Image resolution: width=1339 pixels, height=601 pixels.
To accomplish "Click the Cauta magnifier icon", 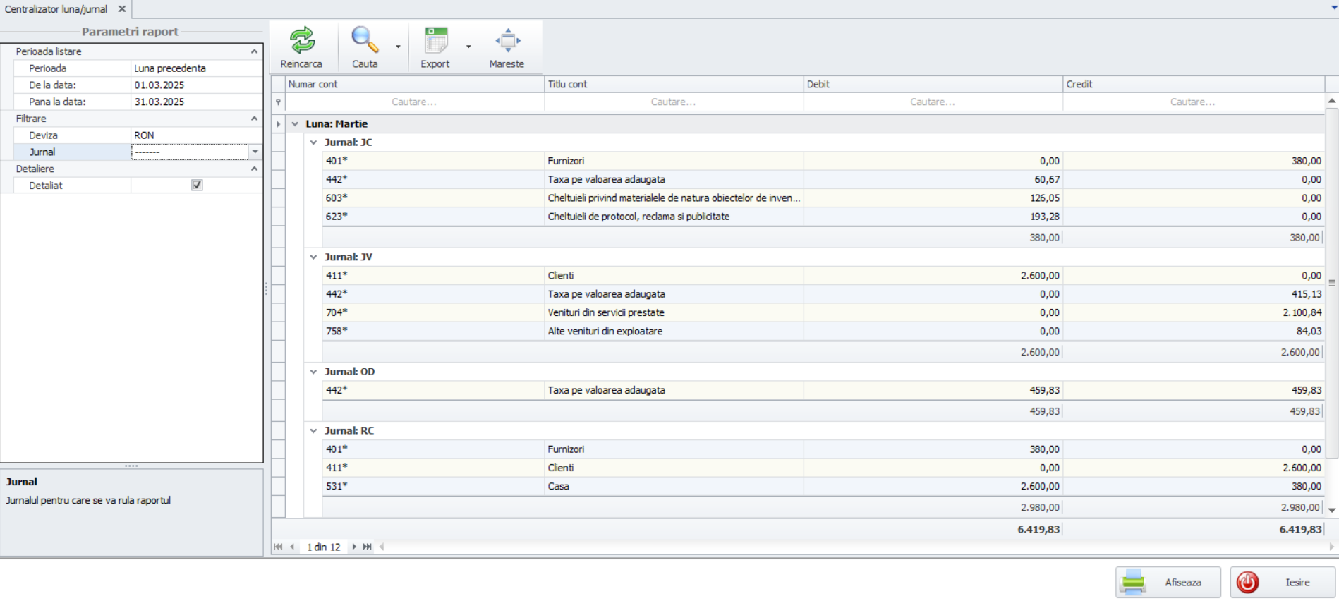I will tap(364, 41).
